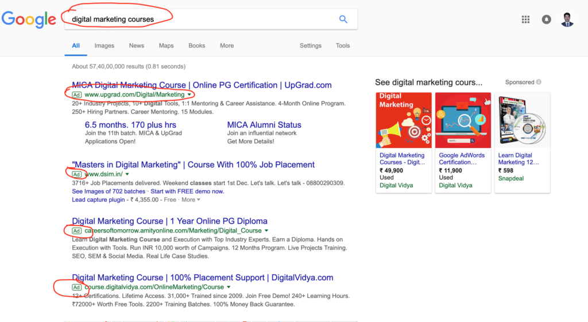Click Digital Vidya seller under ₹ 11,900
588x322 pixels.
455,186
